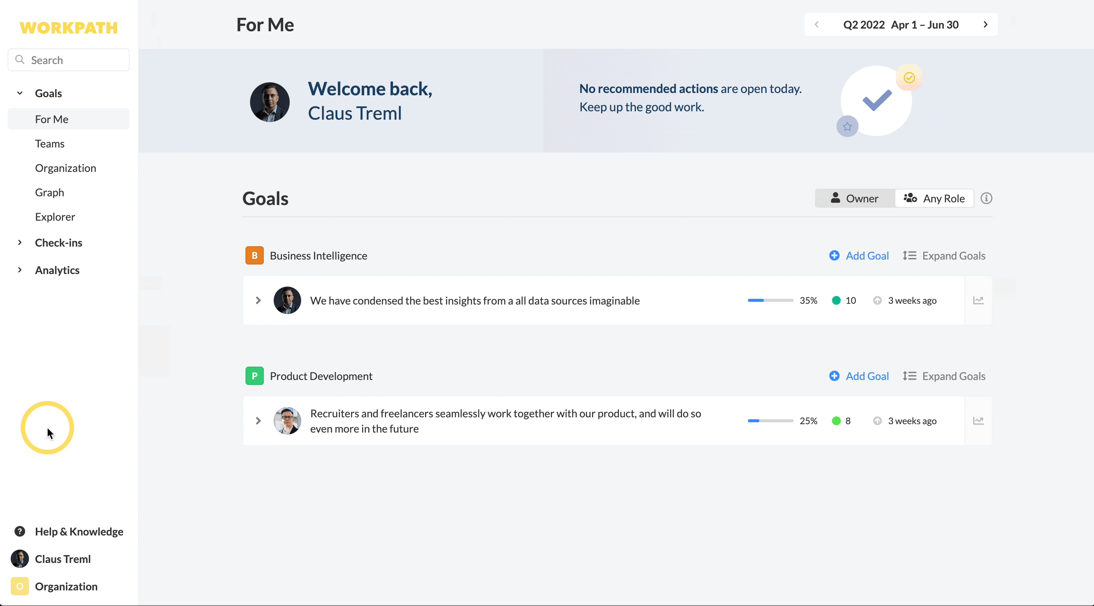Click the large welcome profile photo
The width and height of the screenshot is (1094, 606).
pos(269,102)
